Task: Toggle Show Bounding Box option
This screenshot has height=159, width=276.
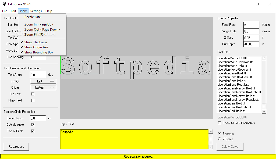Action: pos(42,52)
